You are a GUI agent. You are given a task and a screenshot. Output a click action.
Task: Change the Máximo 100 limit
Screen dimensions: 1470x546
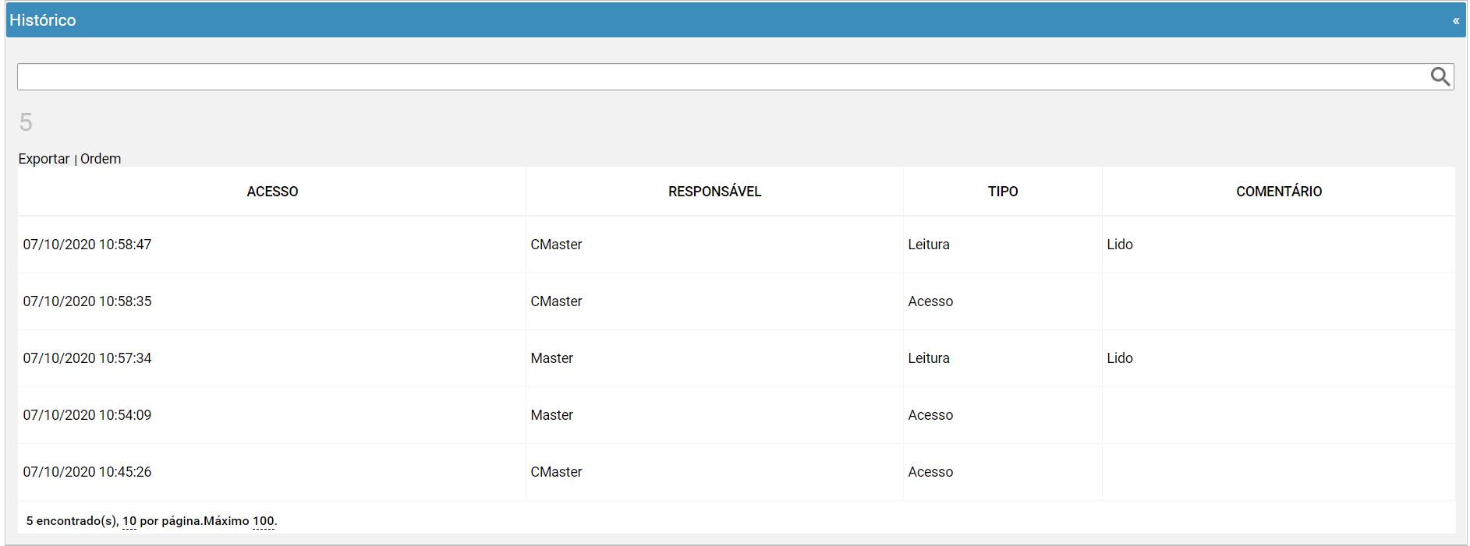pyautogui.click(x=264, y=521)
